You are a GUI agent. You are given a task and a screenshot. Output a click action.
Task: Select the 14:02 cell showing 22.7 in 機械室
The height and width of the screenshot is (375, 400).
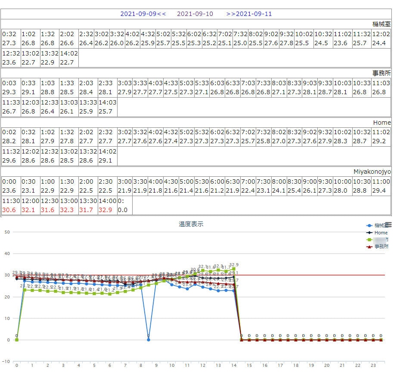point(69,58)
